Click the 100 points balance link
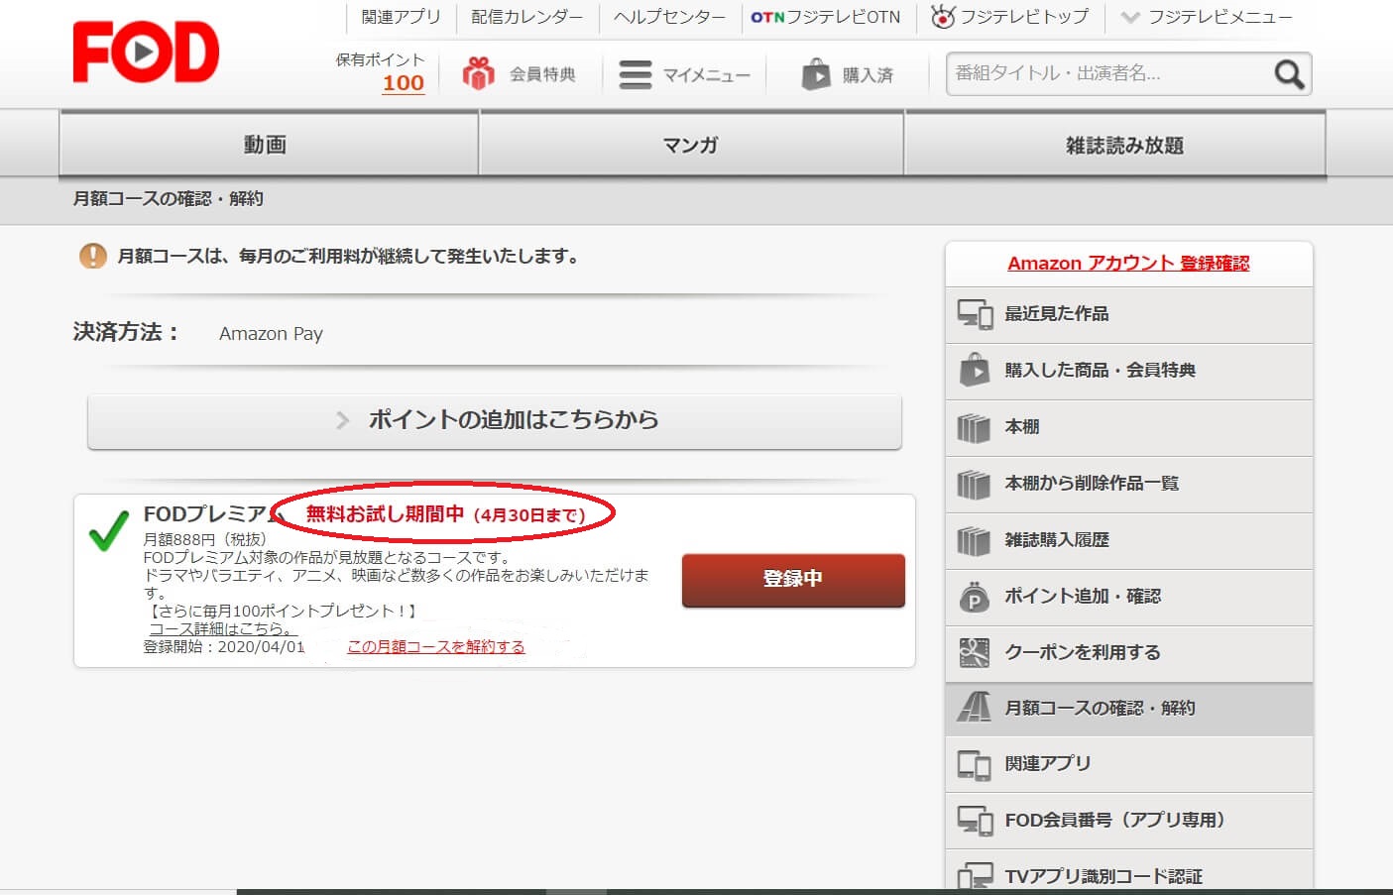 (x=404, y=83)
